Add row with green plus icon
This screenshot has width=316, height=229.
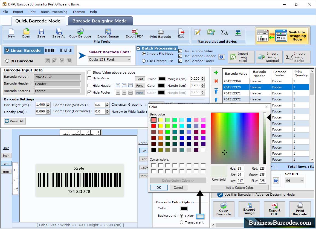[216, 73]
